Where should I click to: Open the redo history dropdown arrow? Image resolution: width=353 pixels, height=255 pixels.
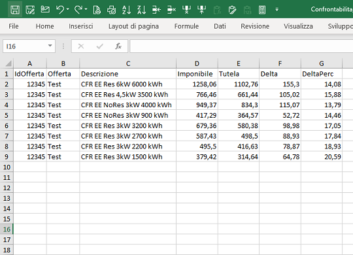tap(86, 9)
